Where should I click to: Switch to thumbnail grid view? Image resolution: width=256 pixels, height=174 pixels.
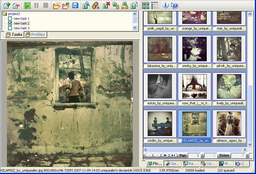pos(146,5)
